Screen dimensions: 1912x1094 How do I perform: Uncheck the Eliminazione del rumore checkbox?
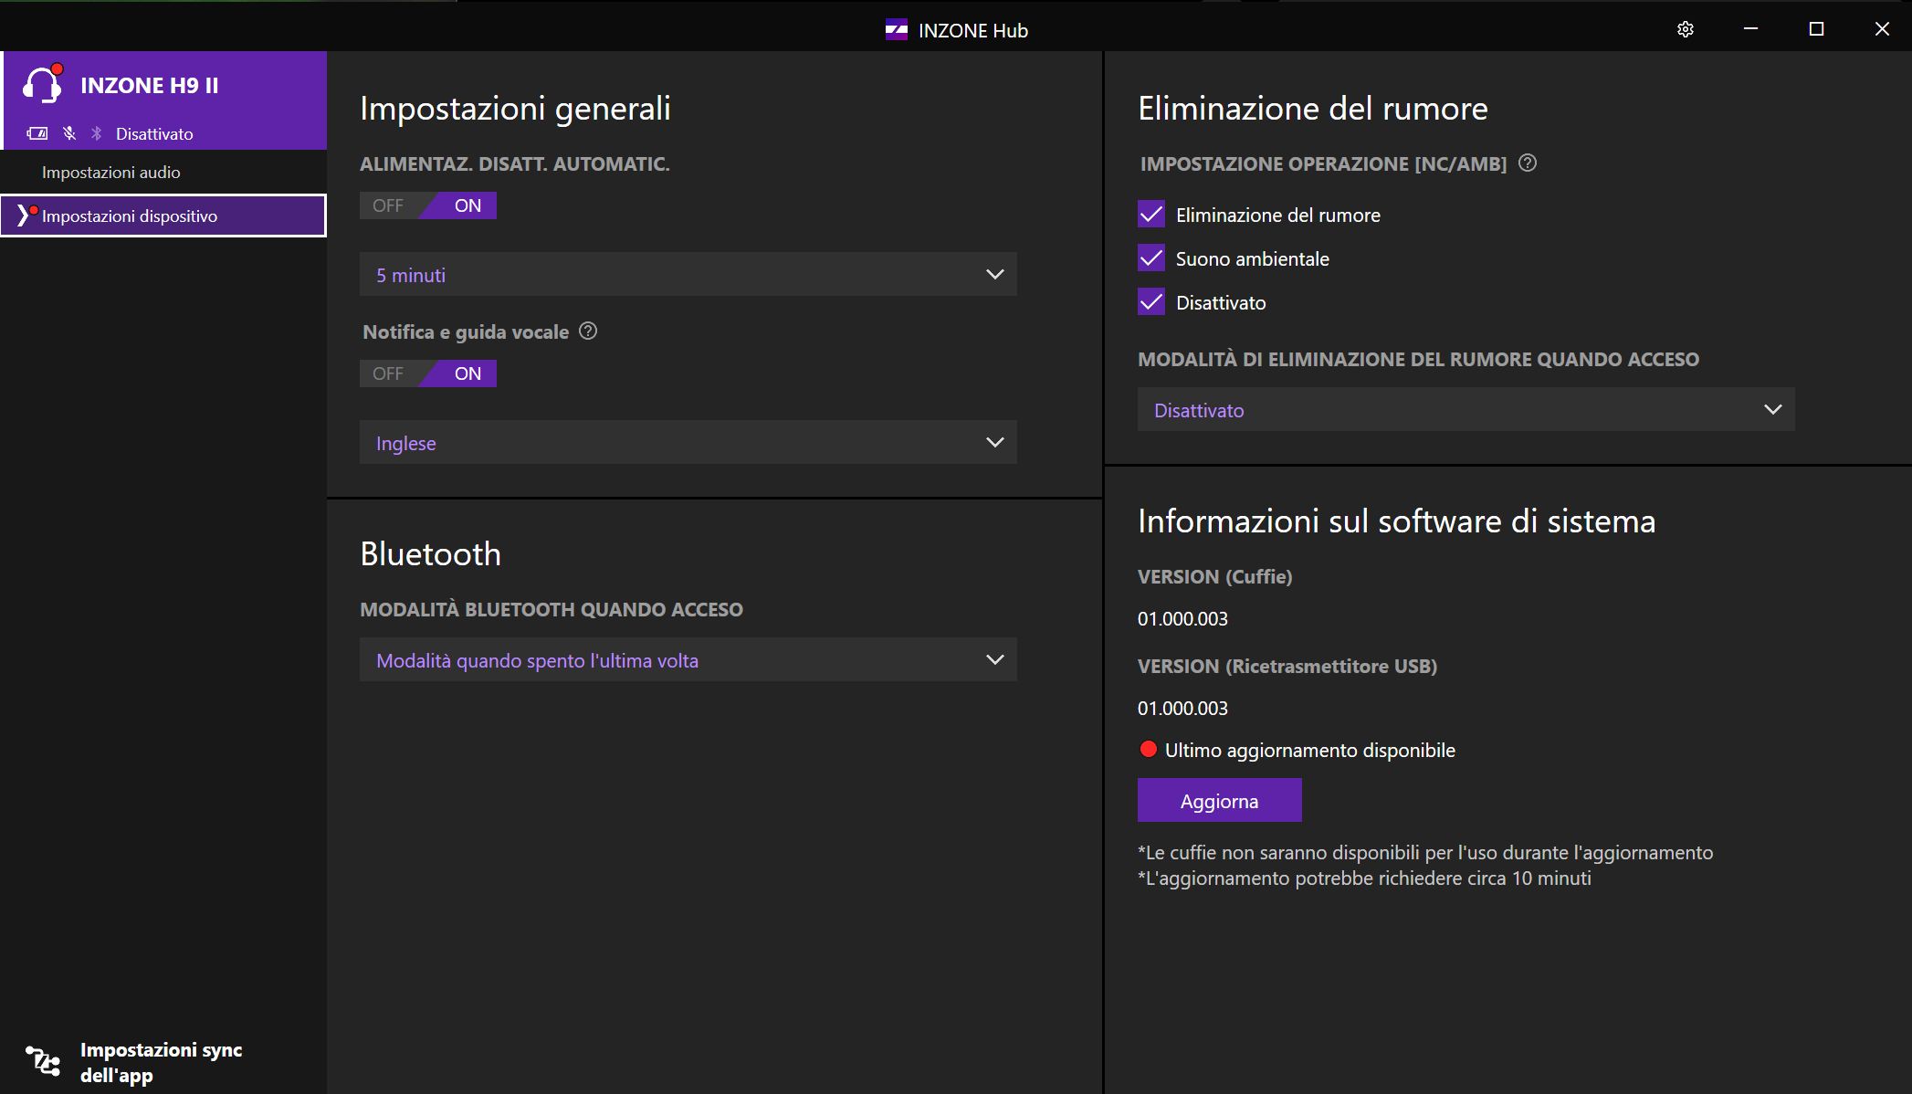[x=1151, y=215]
